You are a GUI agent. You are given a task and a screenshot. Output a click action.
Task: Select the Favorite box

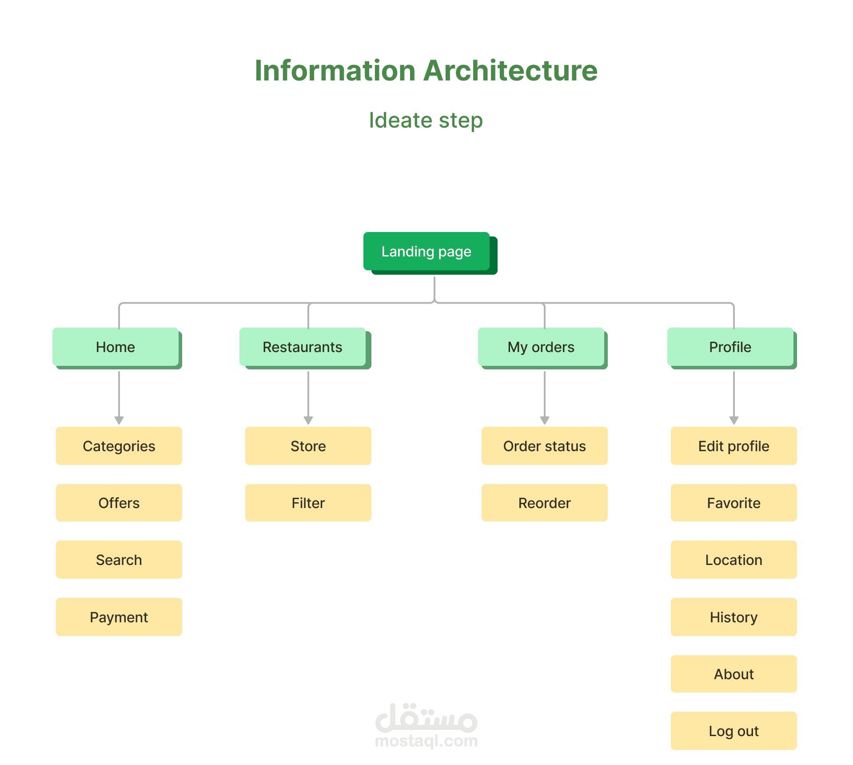tap(734, 503)
